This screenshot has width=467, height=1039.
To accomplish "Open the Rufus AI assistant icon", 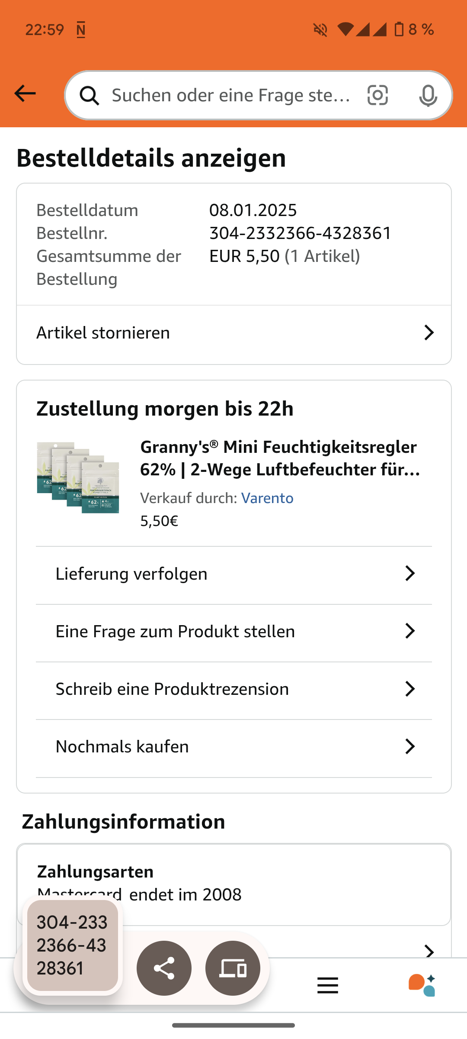I will click(x=422, y=985).
